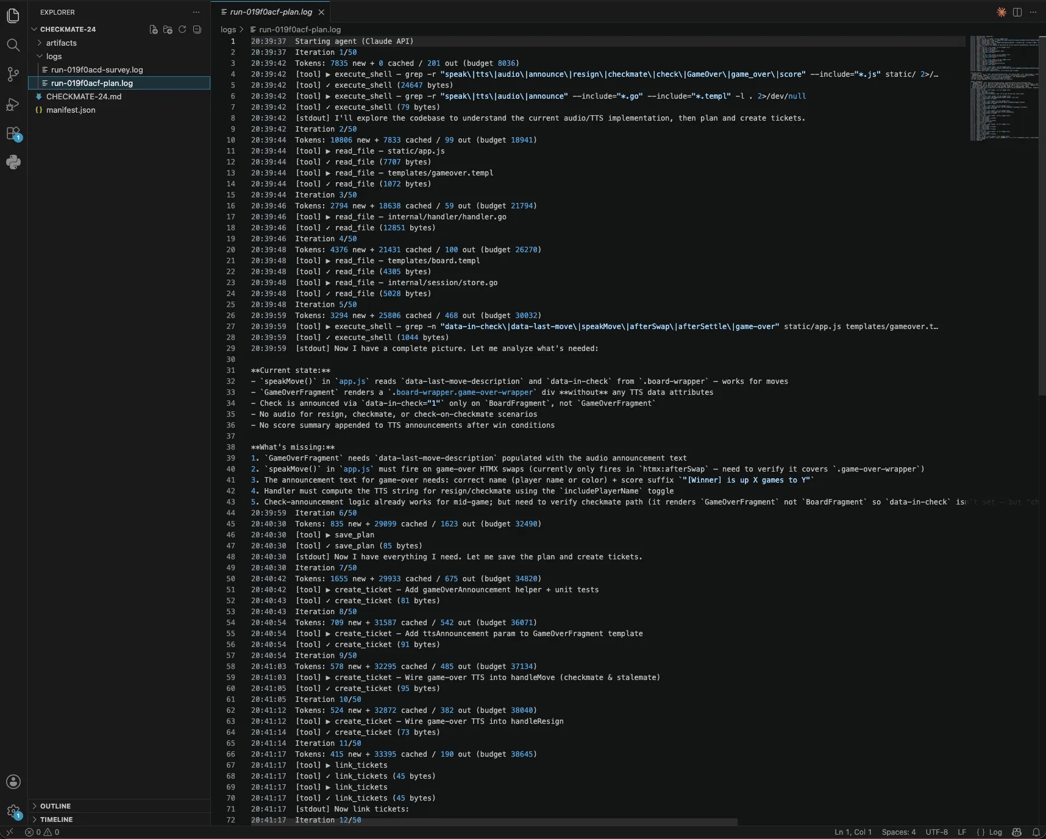This screenshot has width=1046, height=839.
Task: Click the New Folder icon in the explorer
Action: tap(168, 29)
